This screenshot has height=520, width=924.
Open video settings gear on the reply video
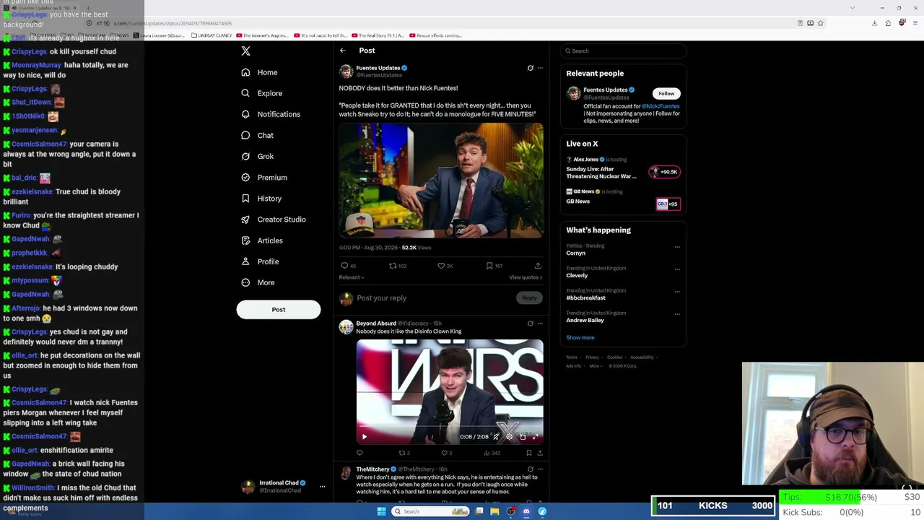(510, 436)
